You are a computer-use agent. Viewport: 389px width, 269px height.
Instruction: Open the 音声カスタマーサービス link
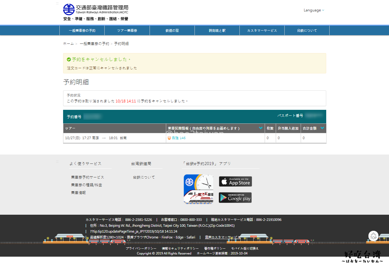point(223,237)
